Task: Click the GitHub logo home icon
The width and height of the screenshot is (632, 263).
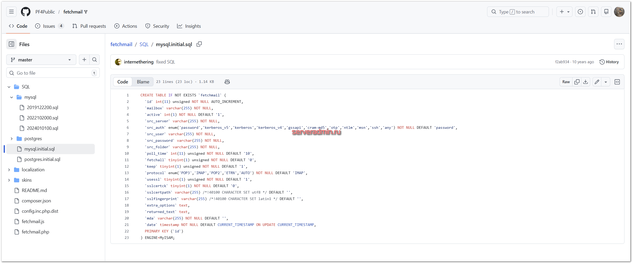Action: pyautogui.click(x=25, y=12)
